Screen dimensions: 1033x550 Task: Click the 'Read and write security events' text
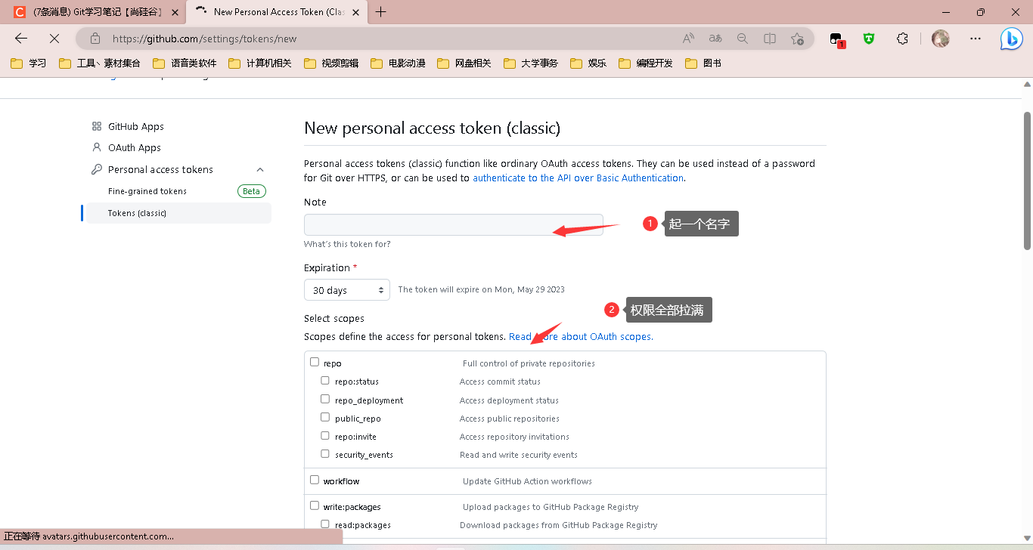(x=519, y=455)
